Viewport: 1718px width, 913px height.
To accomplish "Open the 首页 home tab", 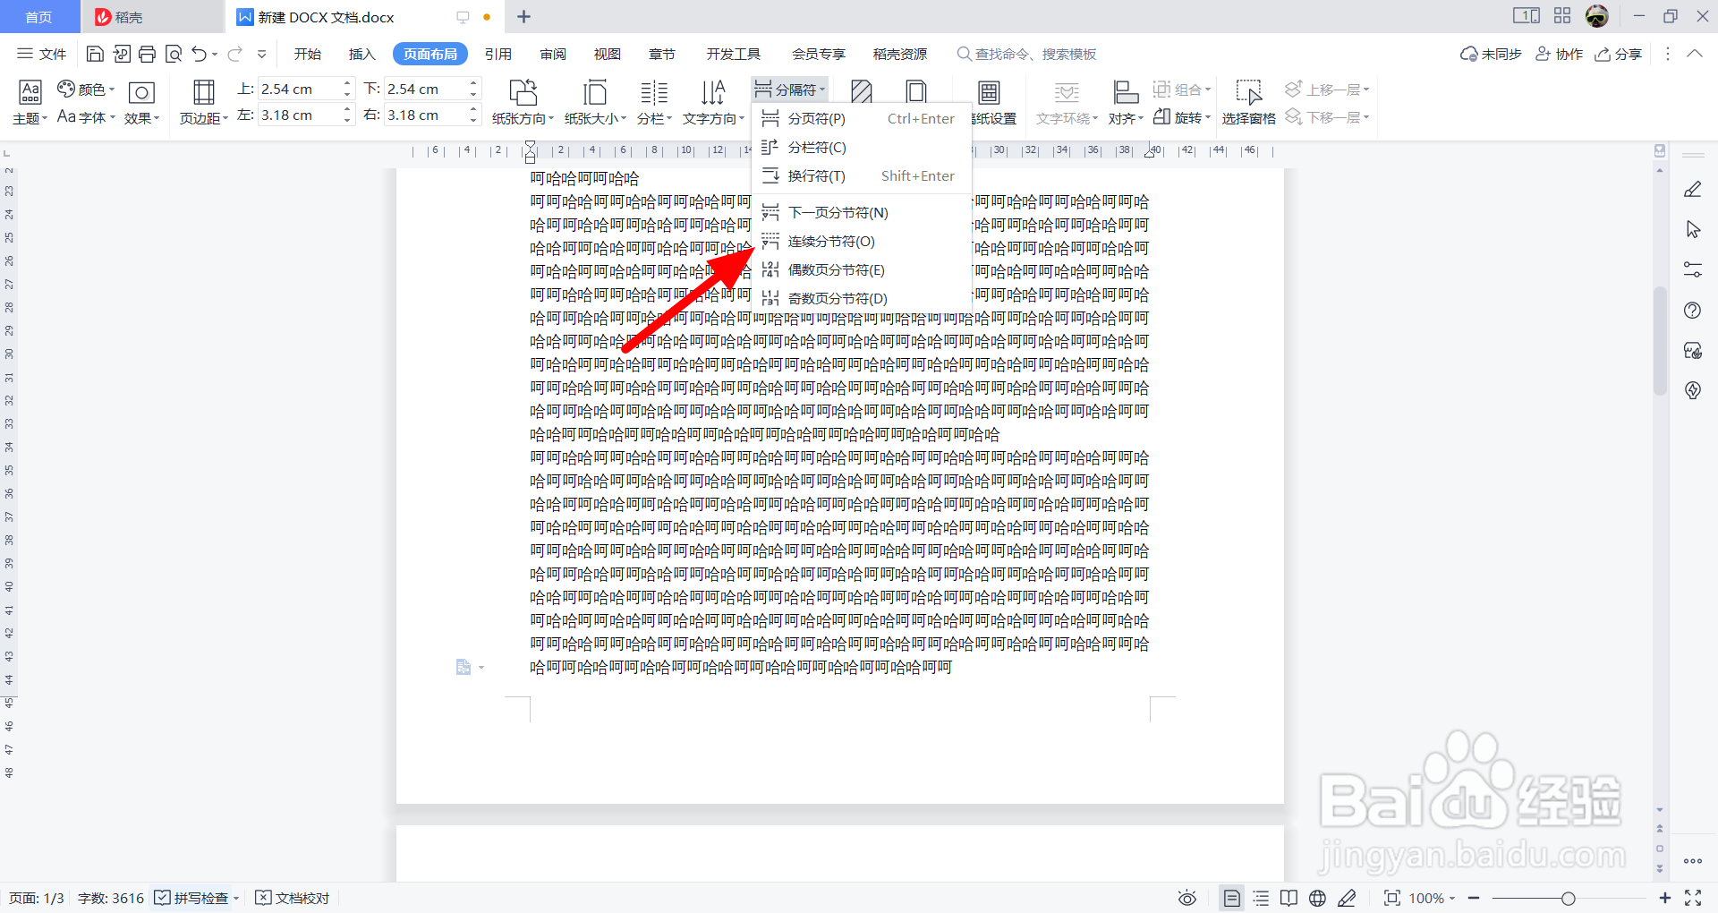I will pos(38,17).
